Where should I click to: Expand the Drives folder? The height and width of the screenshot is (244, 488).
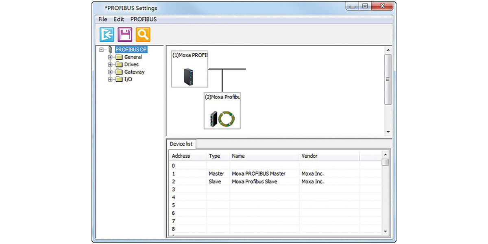[110, 65]
